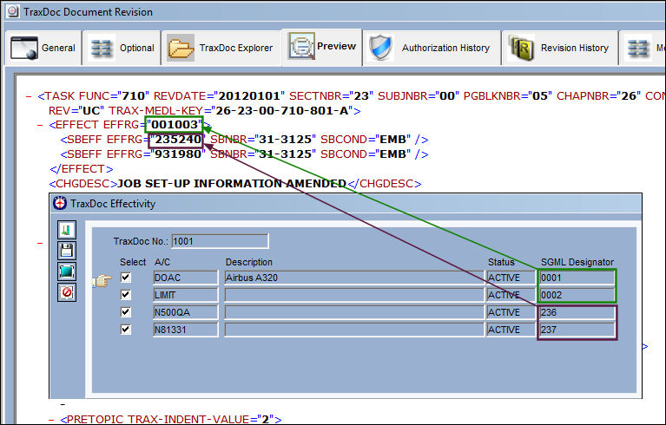Screen dimensions: 666x425
Task: Switch to the Optional tab
Action: (x=122, y=48)
